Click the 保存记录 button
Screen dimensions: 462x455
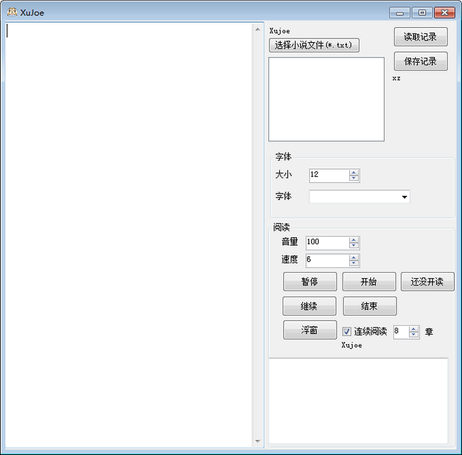coord(421,61)
